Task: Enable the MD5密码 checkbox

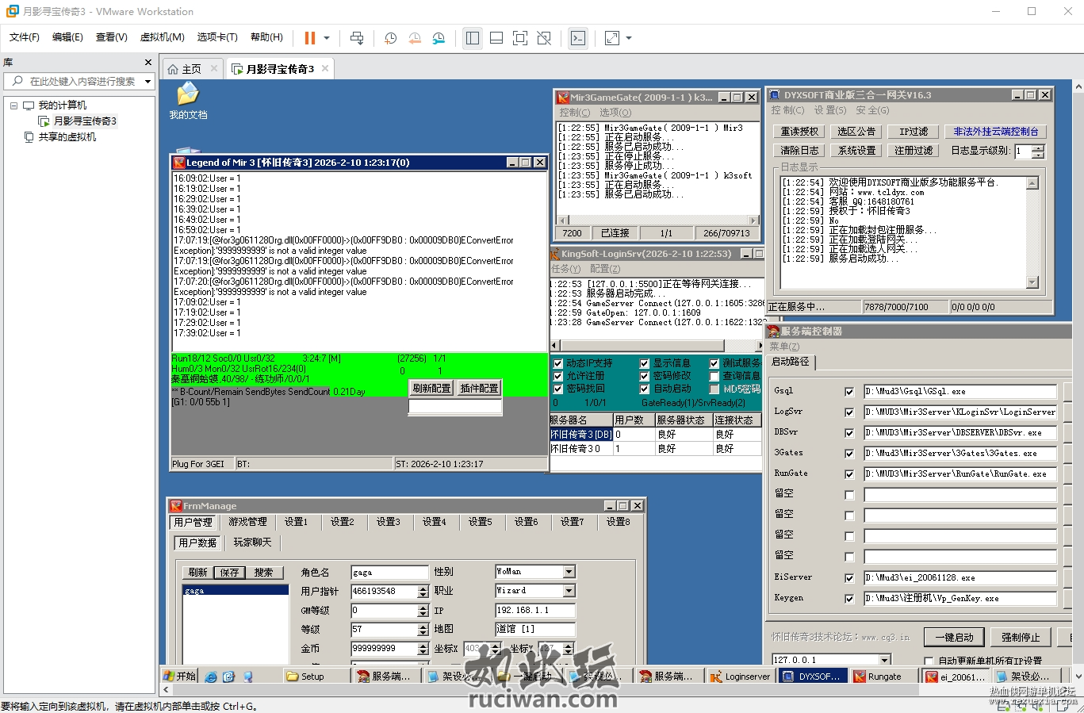Action: click(714, 389)
